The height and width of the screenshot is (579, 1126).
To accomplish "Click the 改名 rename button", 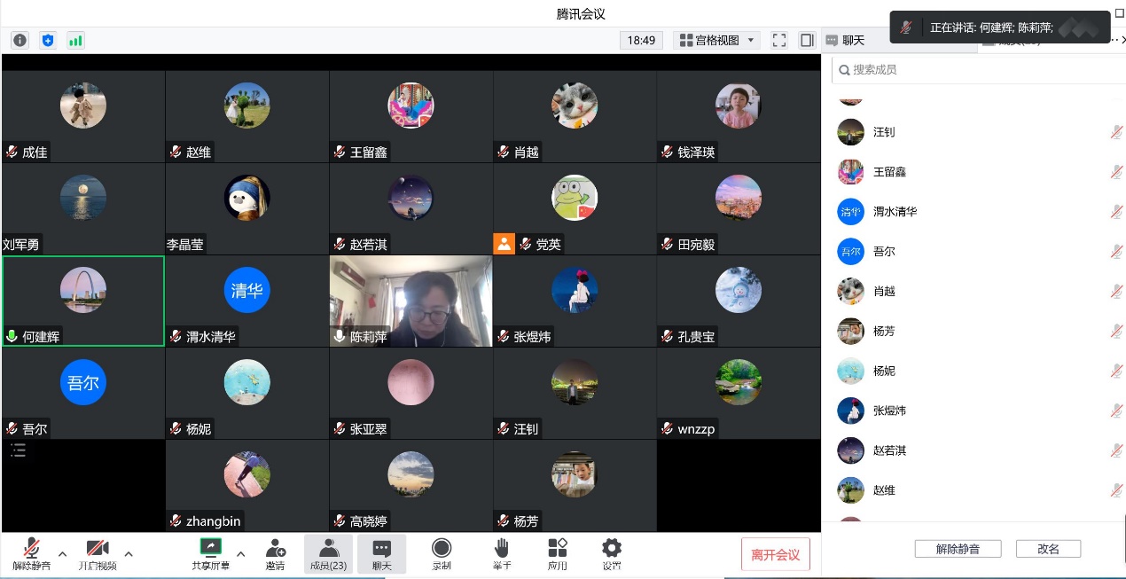I will pyautogui.click(x=1048, y=549).
